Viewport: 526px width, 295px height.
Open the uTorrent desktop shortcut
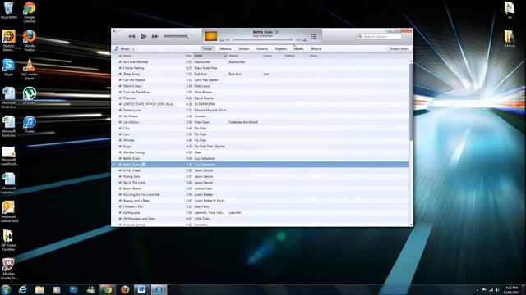pyautogui.click(x=30, y=95)
